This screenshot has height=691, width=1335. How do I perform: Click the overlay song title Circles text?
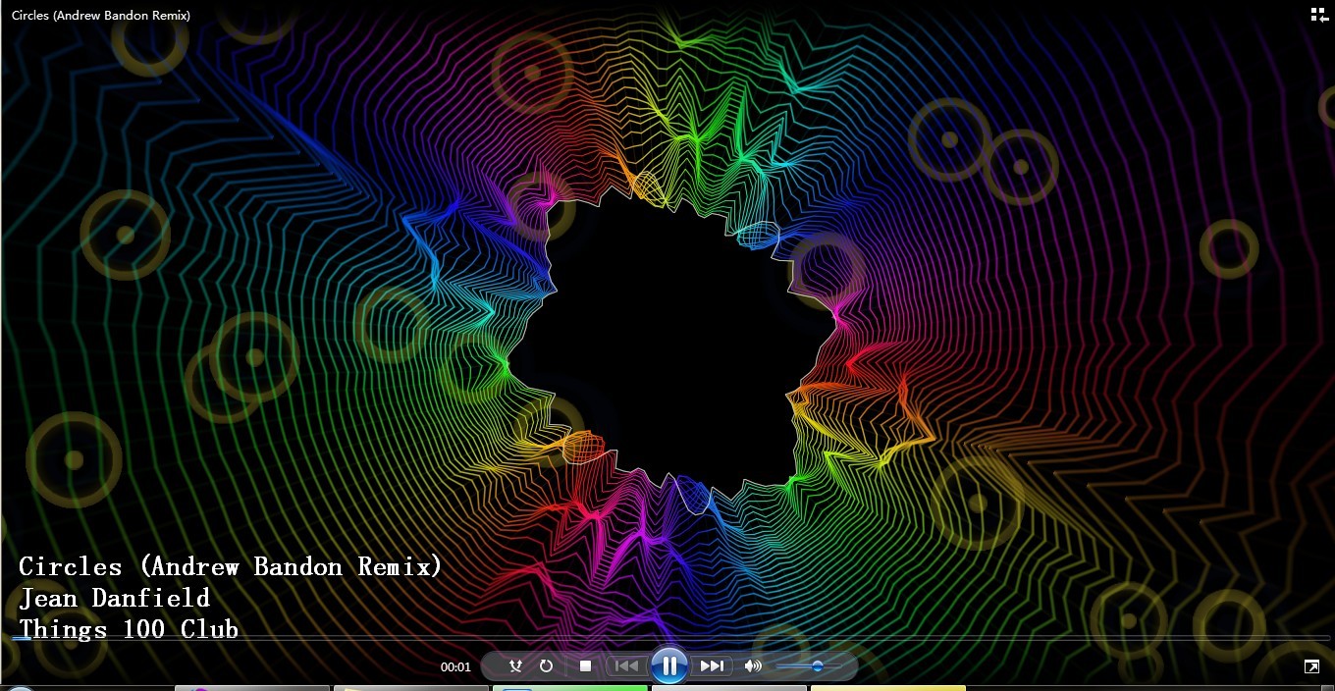[x=231, y=567]
